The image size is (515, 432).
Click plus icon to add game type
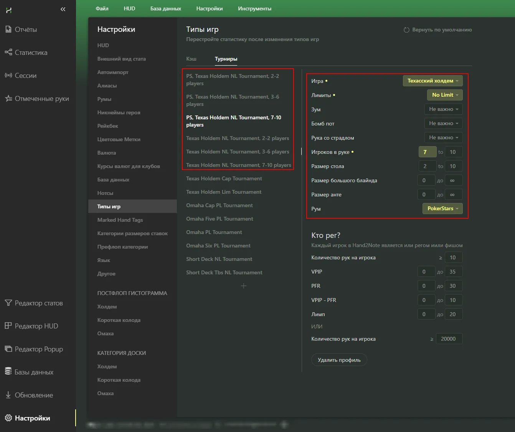point(244,286)
